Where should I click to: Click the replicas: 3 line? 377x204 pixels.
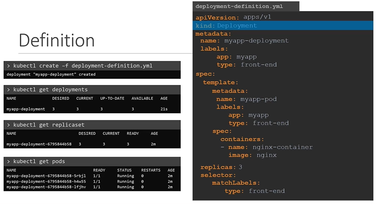coord(221,167)
